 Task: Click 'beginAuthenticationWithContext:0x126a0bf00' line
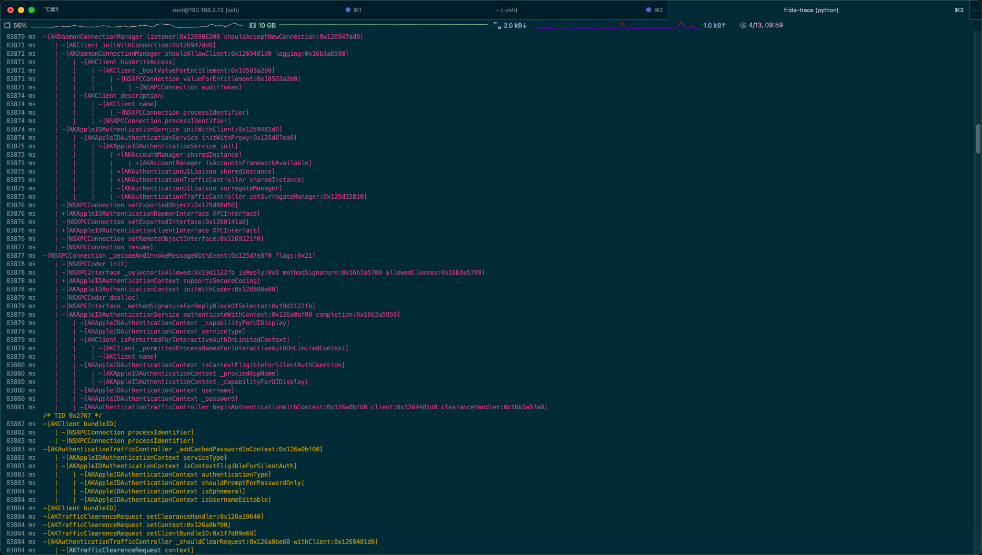314,407
